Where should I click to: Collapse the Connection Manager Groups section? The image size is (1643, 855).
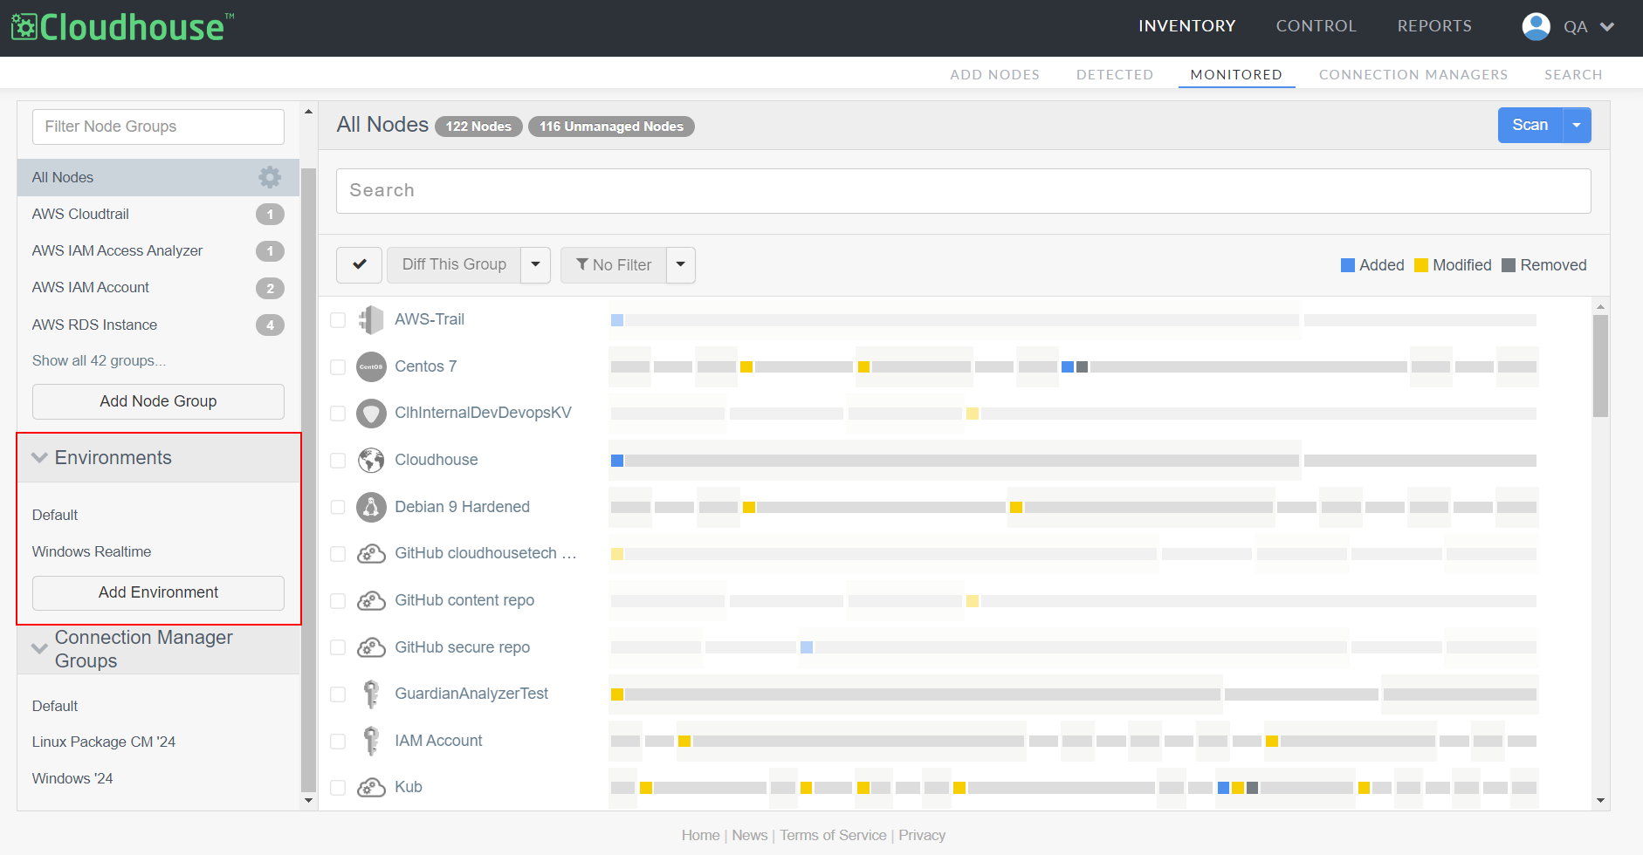point(39,648)
